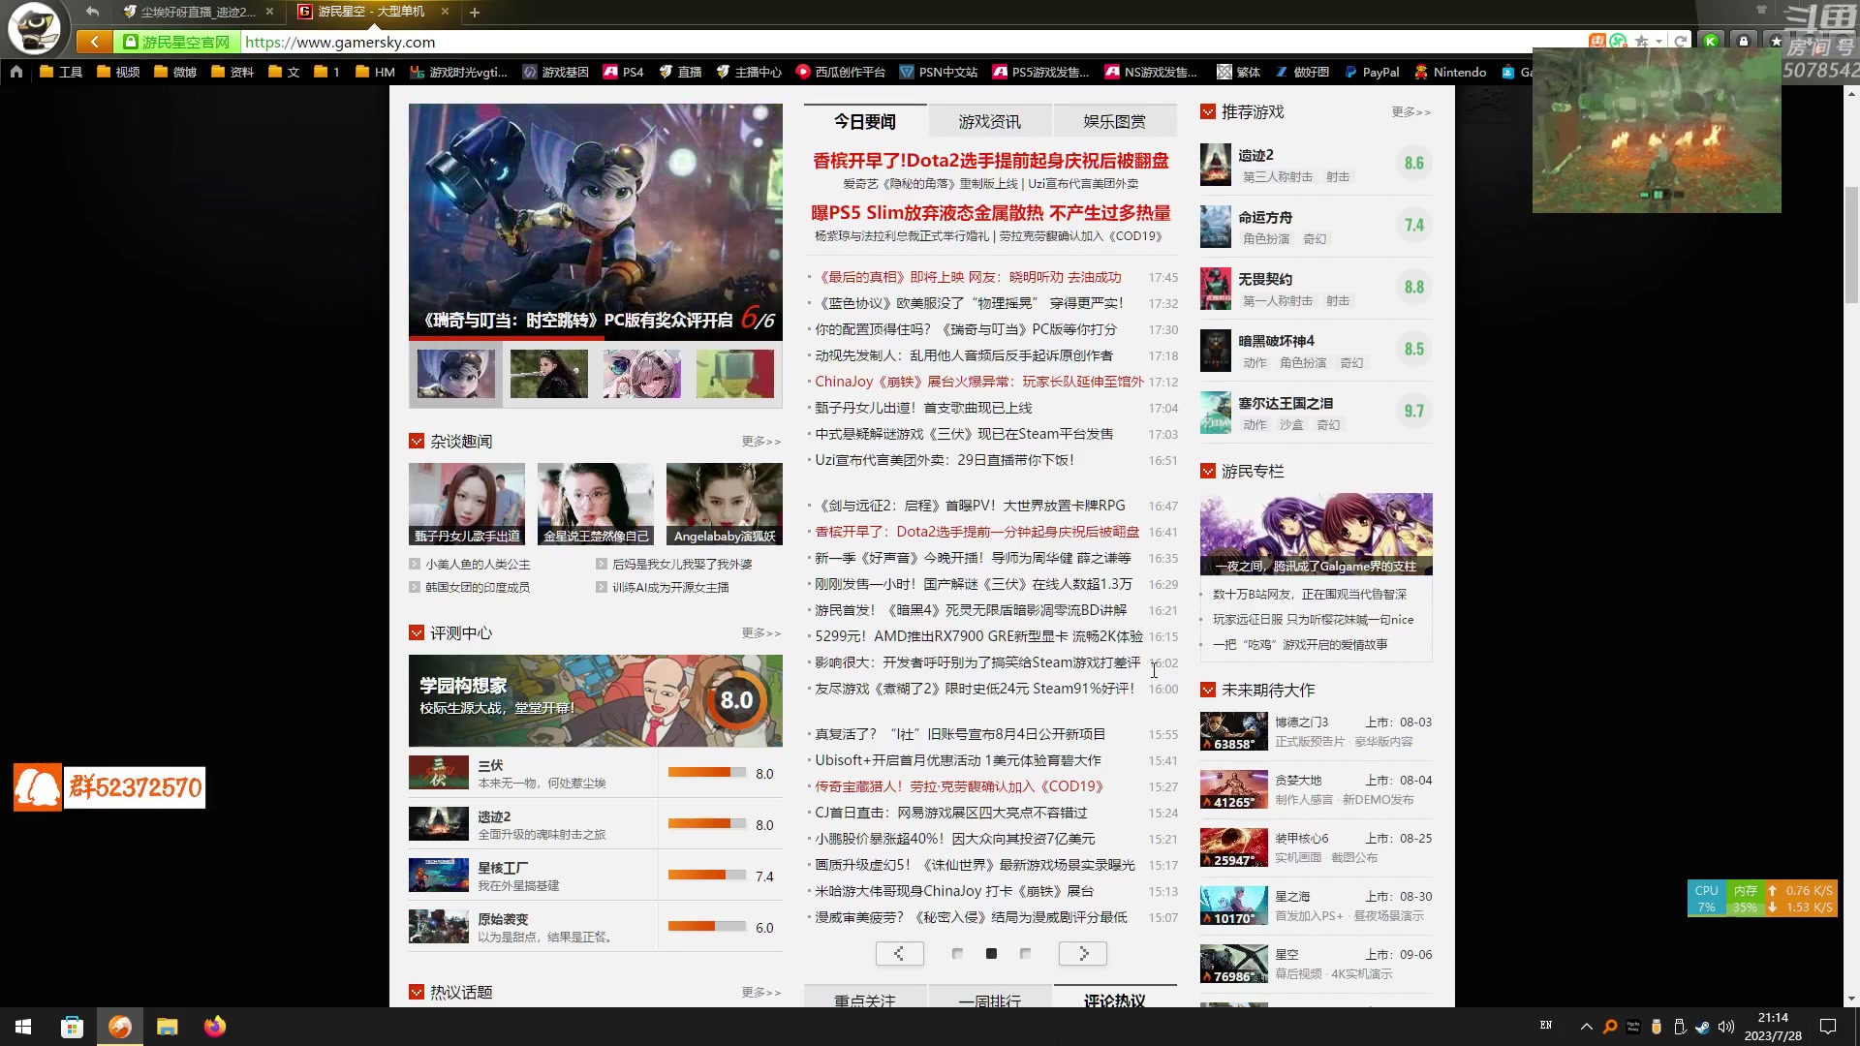Open a new tab with the plus button
The image size is (1860, 1046).
tap(475, 13)
